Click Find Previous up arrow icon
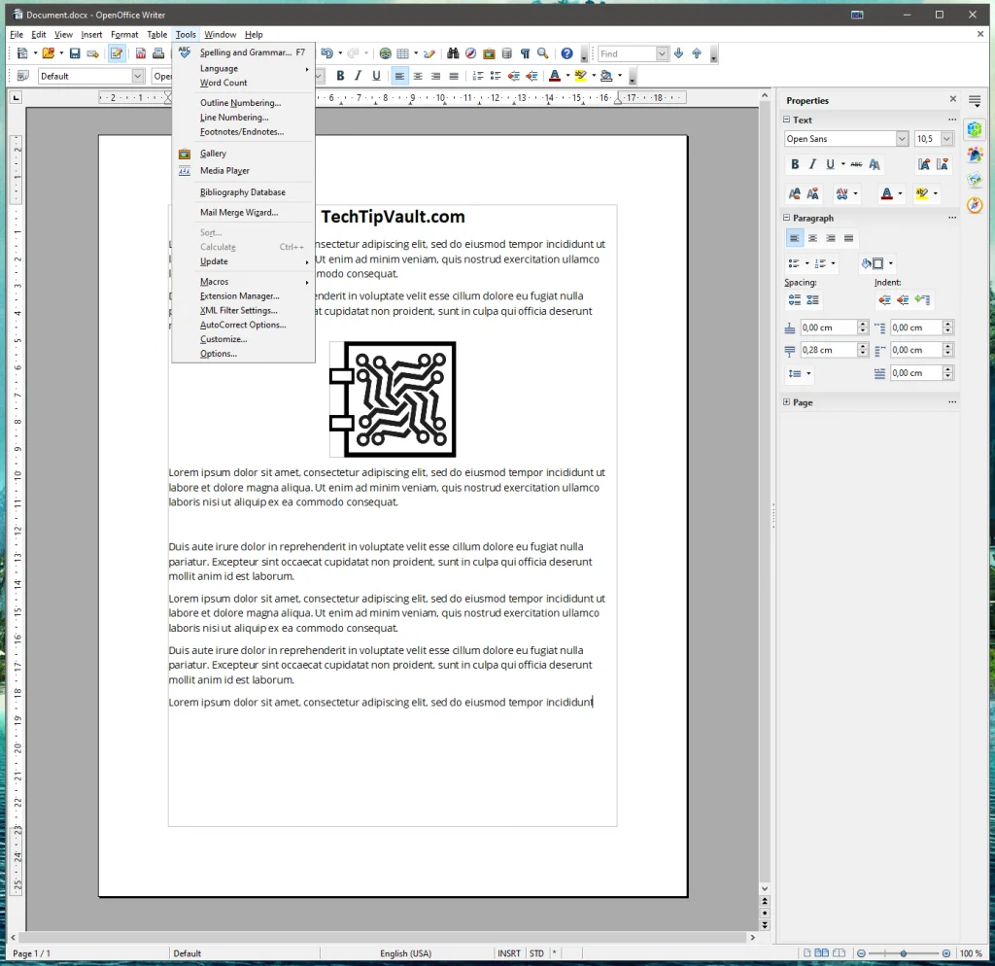Screen dimensions: 995x966 point(697,54)
